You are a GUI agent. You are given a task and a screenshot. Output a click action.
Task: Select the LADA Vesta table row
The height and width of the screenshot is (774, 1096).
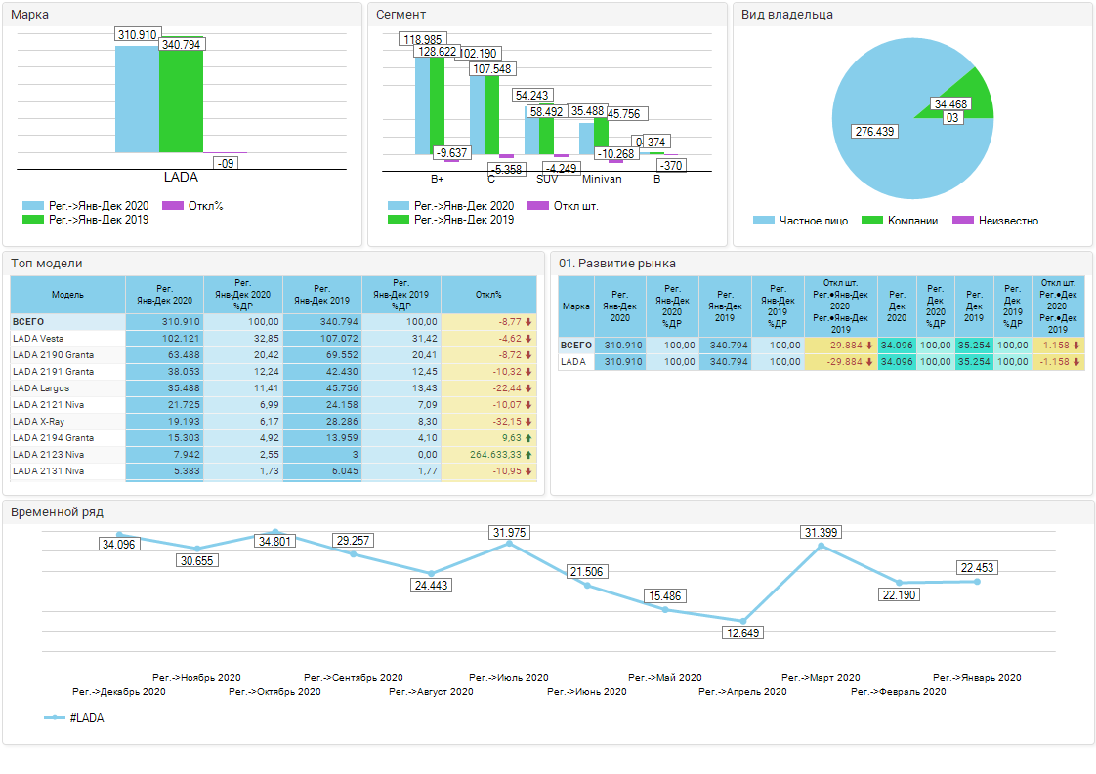(67, 339)
